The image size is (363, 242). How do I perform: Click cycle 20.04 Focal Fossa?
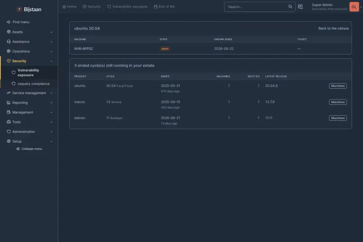119,86
